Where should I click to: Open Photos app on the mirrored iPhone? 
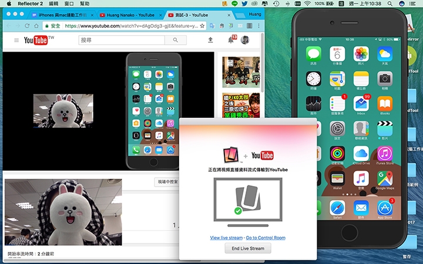[361, 54]
